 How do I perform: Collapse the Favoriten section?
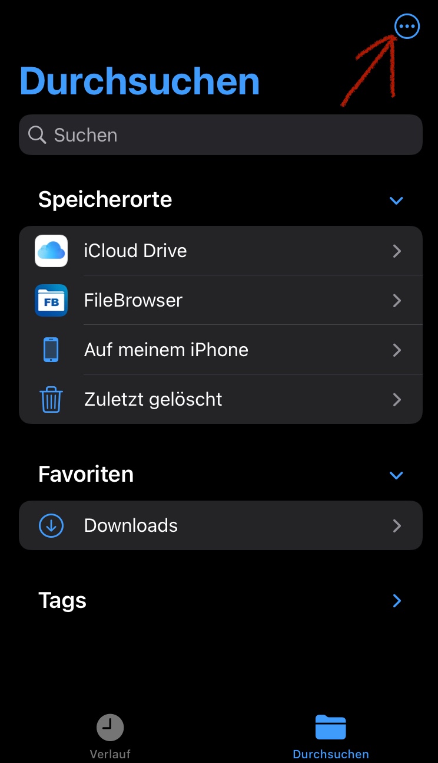396,475
